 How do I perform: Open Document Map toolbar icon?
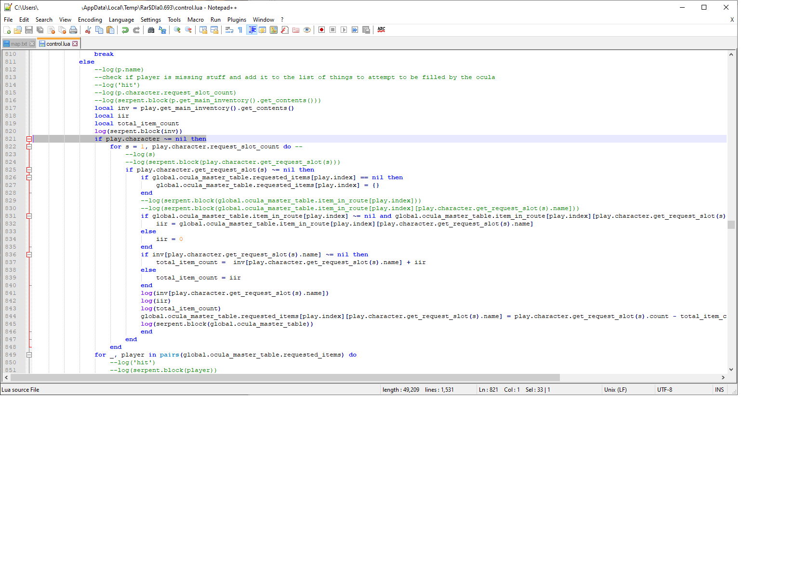(x=274, y=30)
